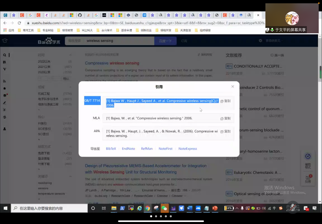Open Google Chrome in the taskbar
322x224 pixels.
coord(147,208)
